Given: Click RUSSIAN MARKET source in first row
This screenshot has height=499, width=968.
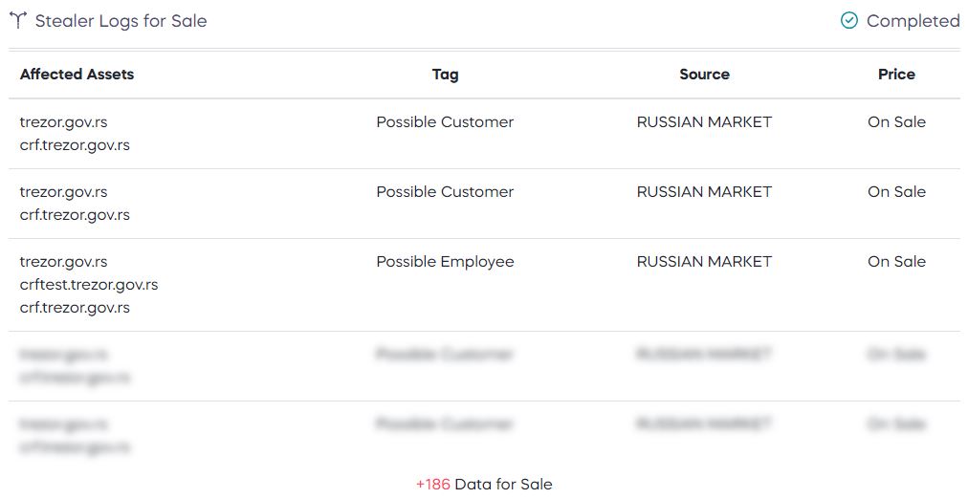Looking at the screenshot, I should pyautogui.click(x=704, y=122).
